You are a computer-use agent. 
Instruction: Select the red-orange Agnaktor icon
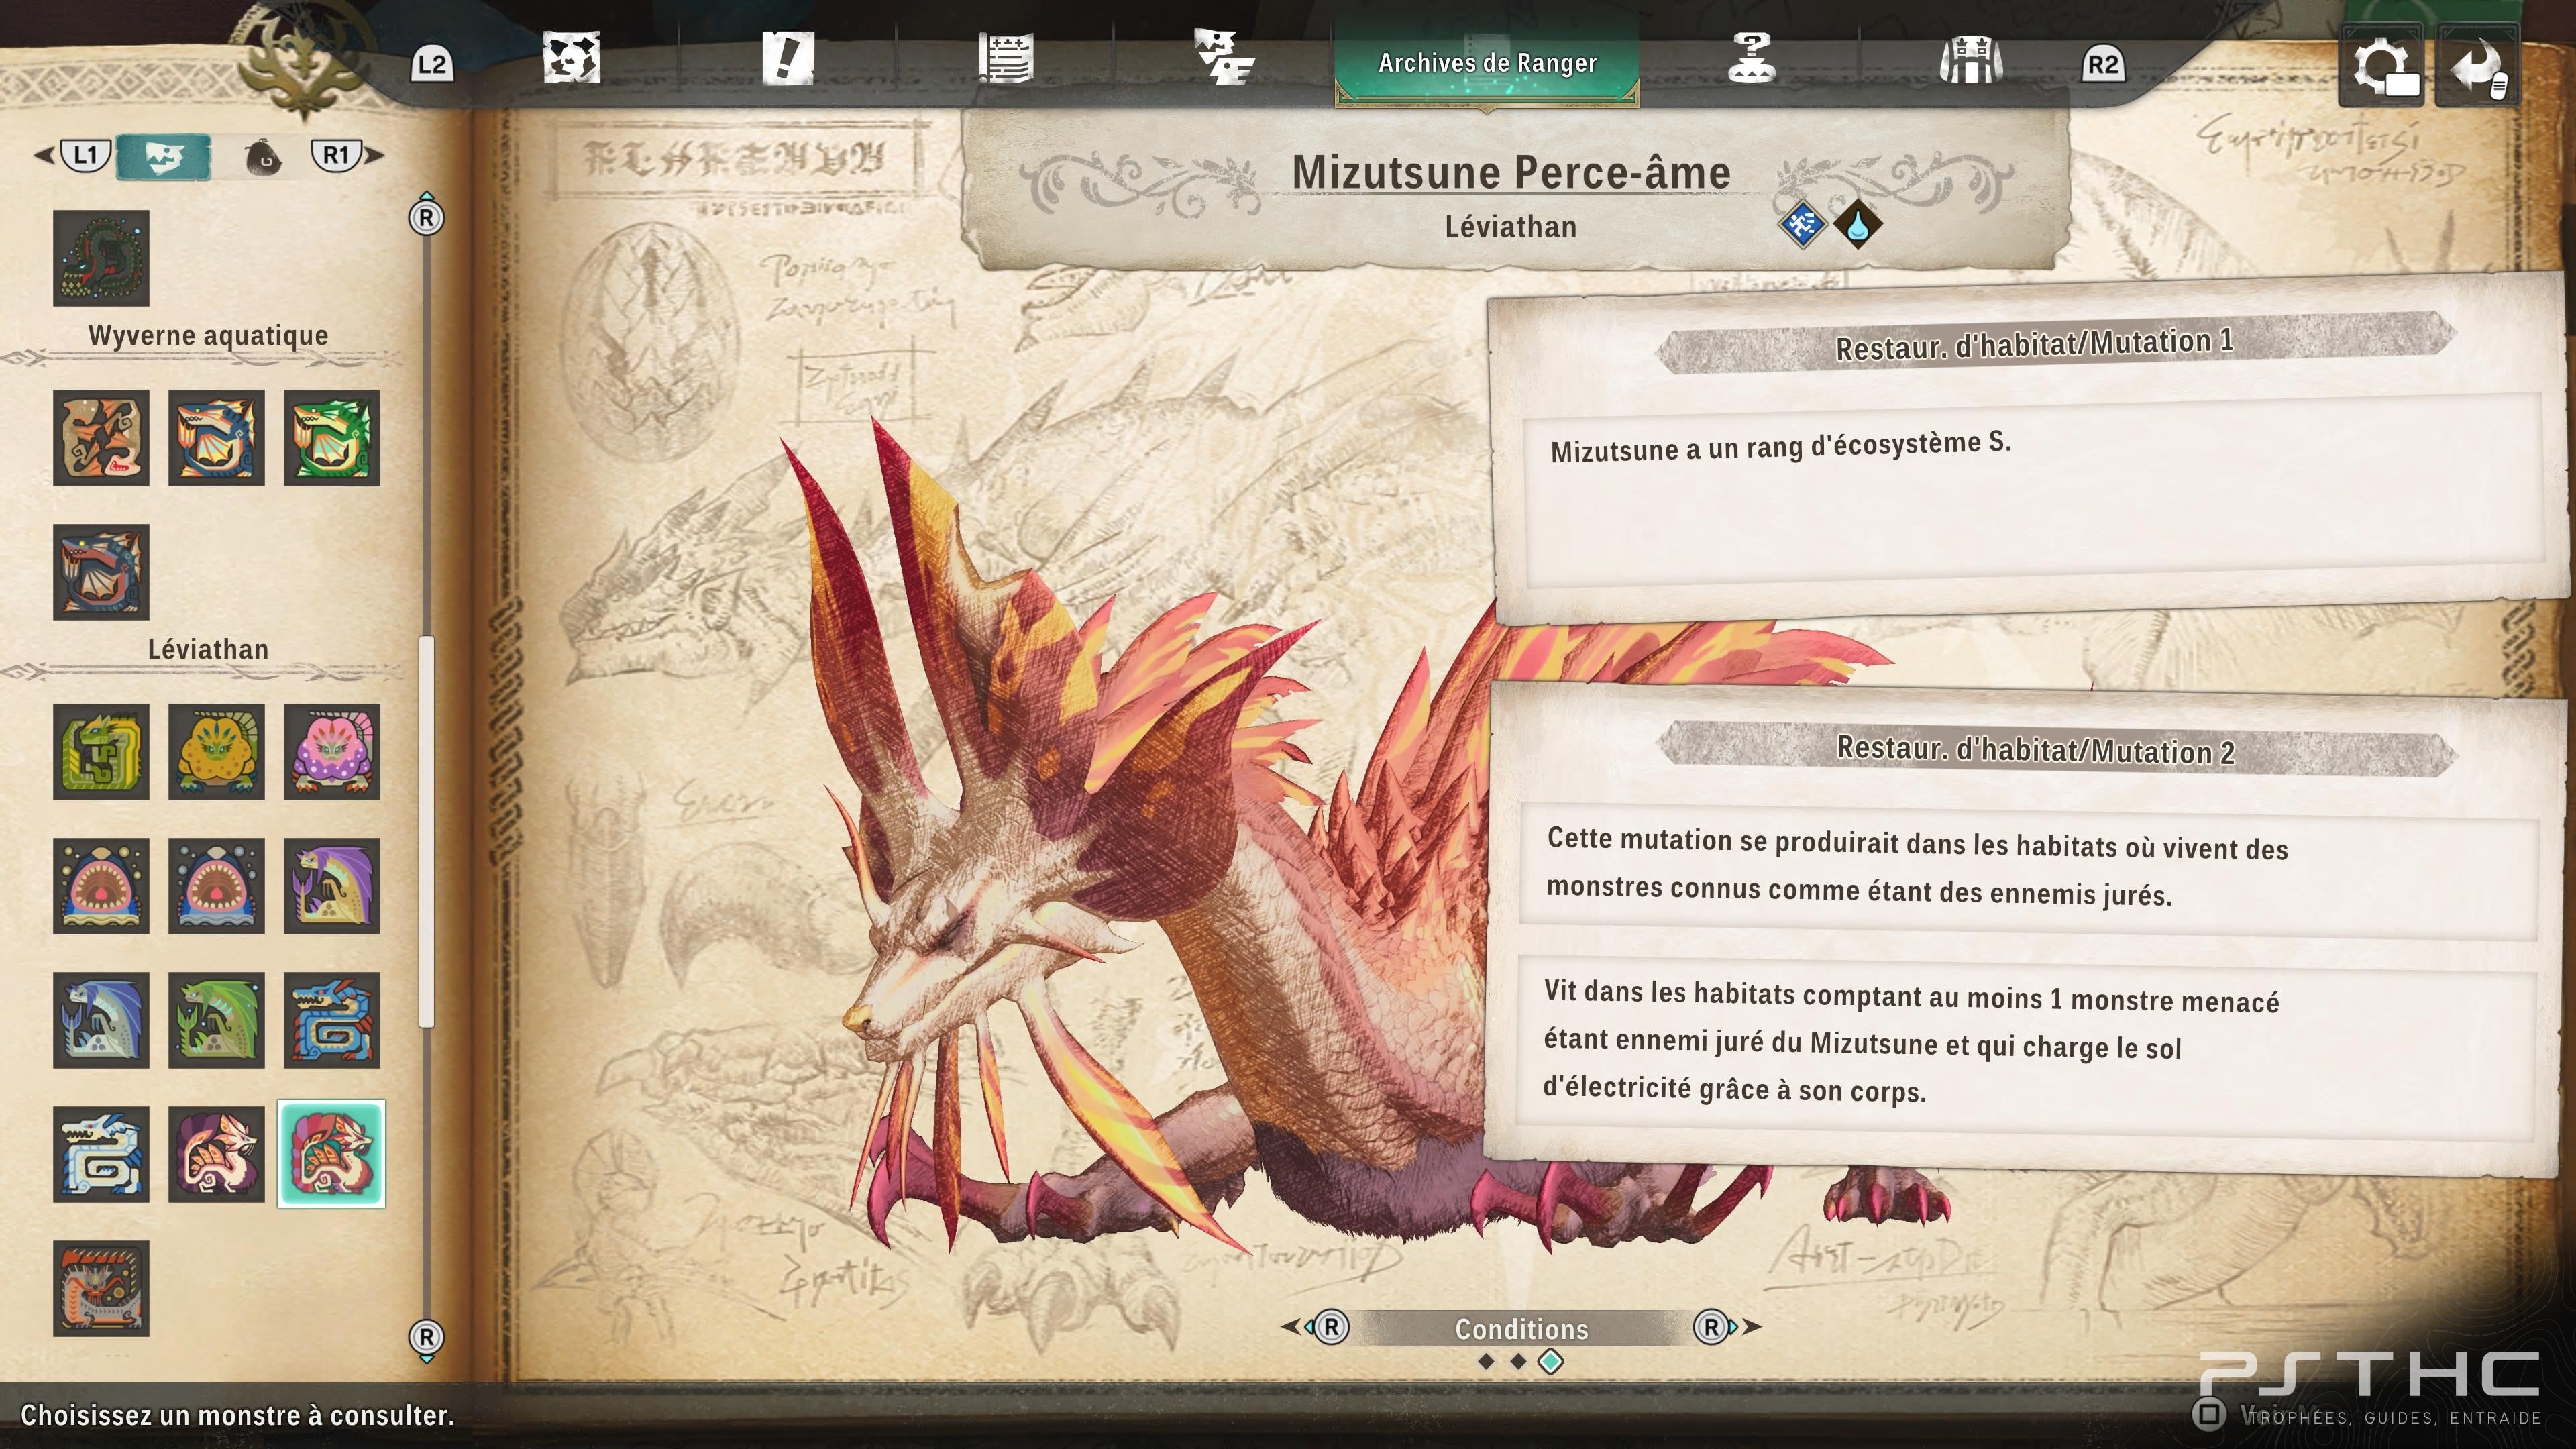[x=101, y=1289]
